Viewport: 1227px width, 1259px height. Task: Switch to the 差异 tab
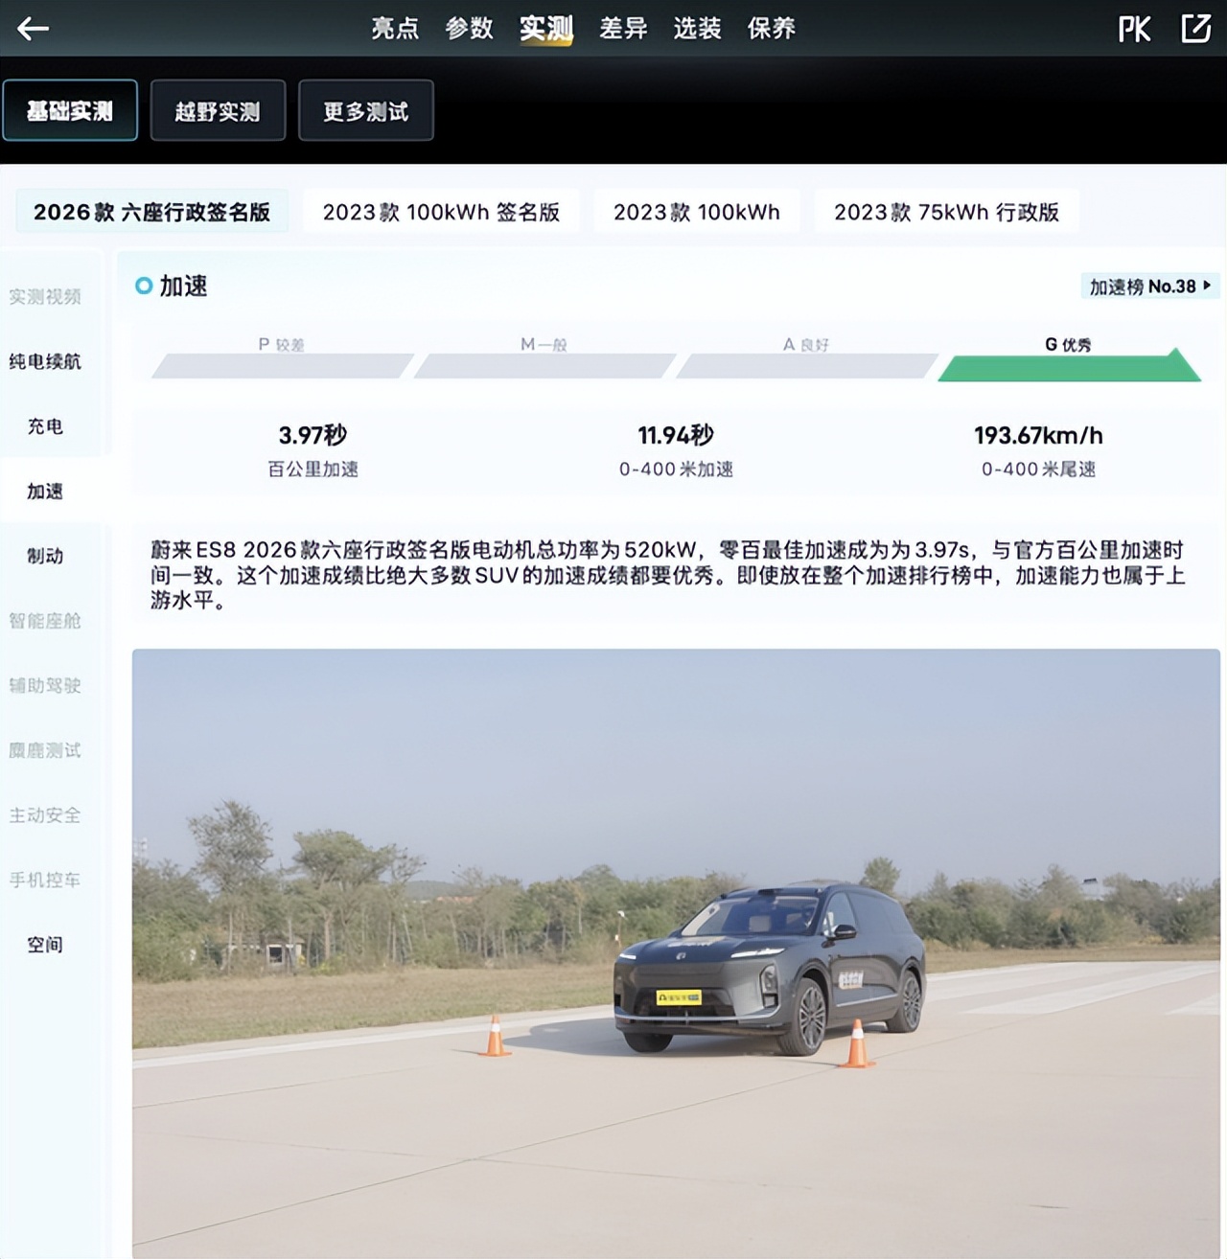623,29
